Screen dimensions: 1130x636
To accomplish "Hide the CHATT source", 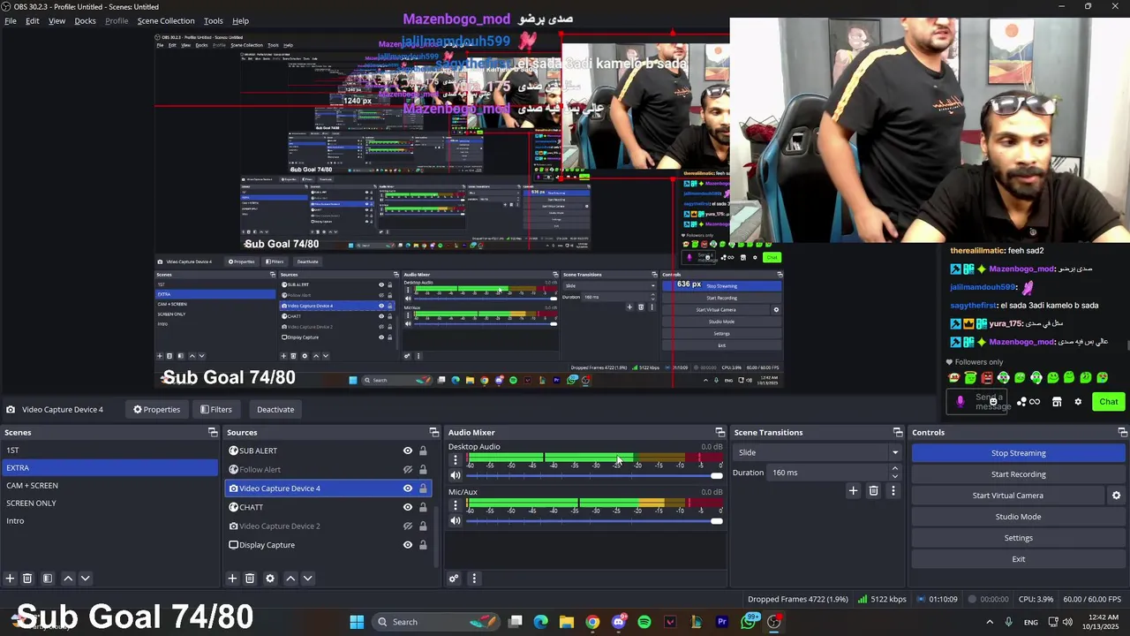I will pyautogui.click(x=408, y=507).
